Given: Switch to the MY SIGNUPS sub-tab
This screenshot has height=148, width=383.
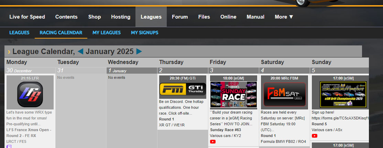Looking at the screenshot, I should [x=145, y=33].
